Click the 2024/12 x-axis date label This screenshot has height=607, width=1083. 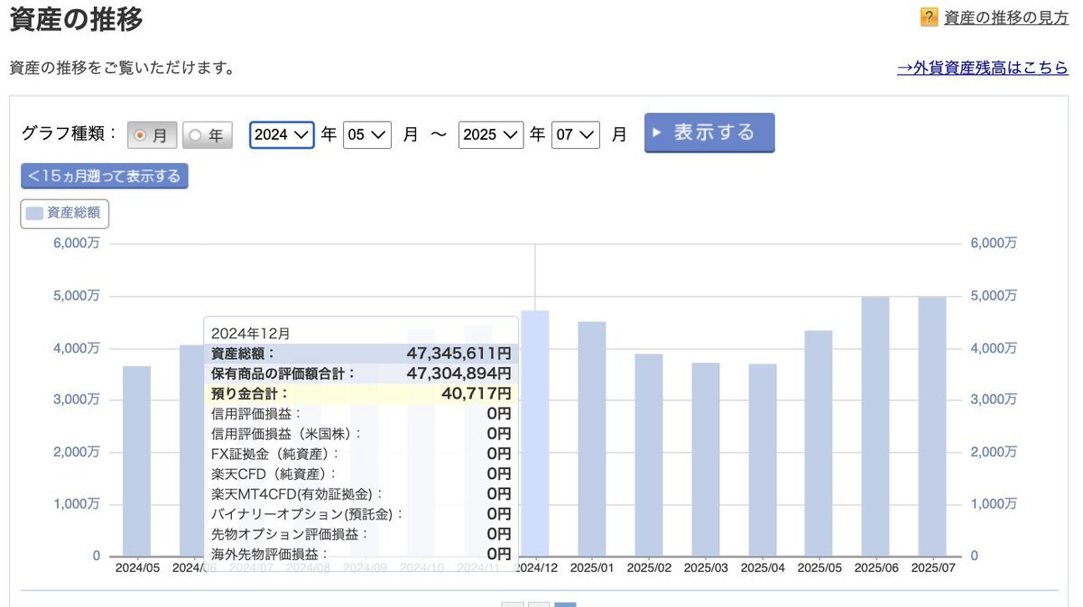pyautogui.click(x=535, y=568)
